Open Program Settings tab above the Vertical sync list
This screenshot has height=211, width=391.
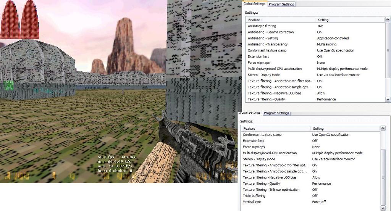(276, 113)
